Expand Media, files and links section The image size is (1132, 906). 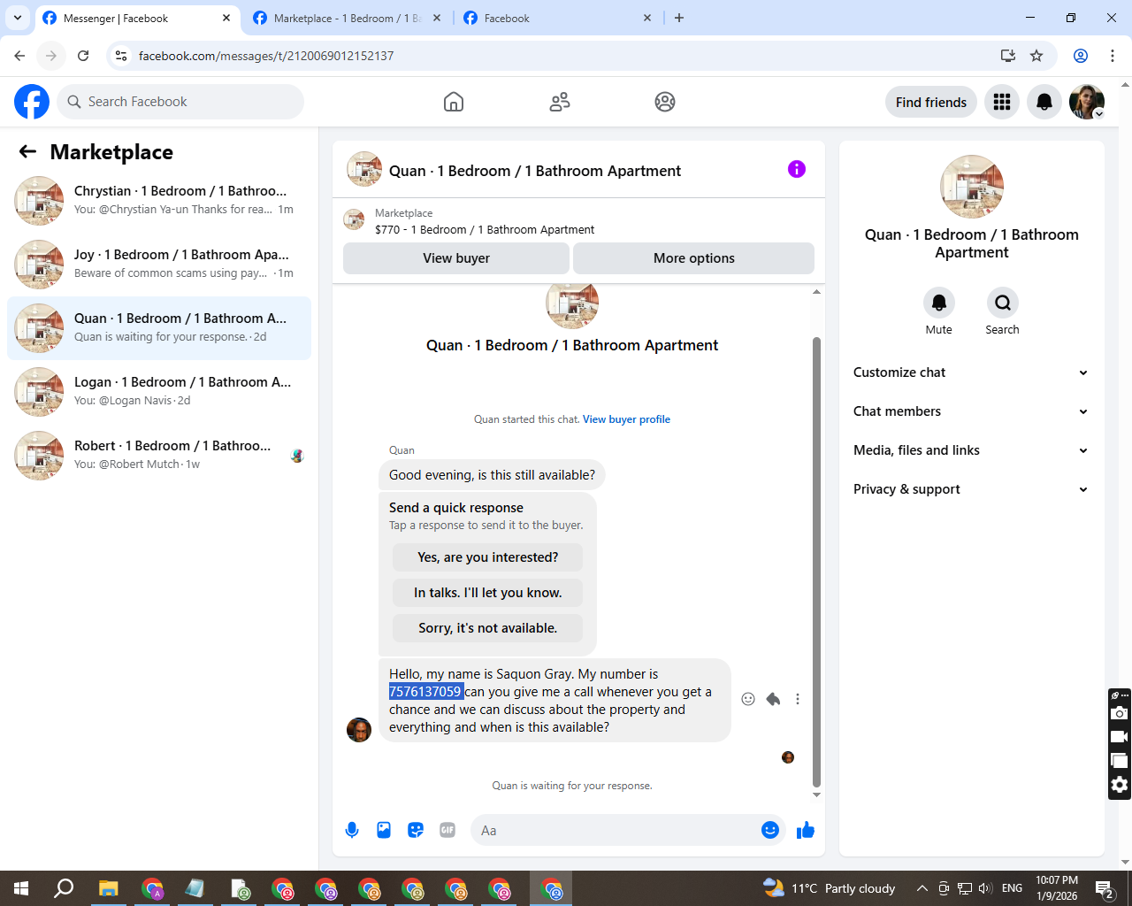click(x=971, y=450)
